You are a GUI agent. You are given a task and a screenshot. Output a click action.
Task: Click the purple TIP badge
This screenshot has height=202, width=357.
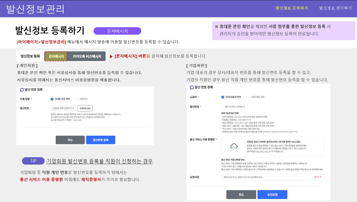(x=33, y=161)
